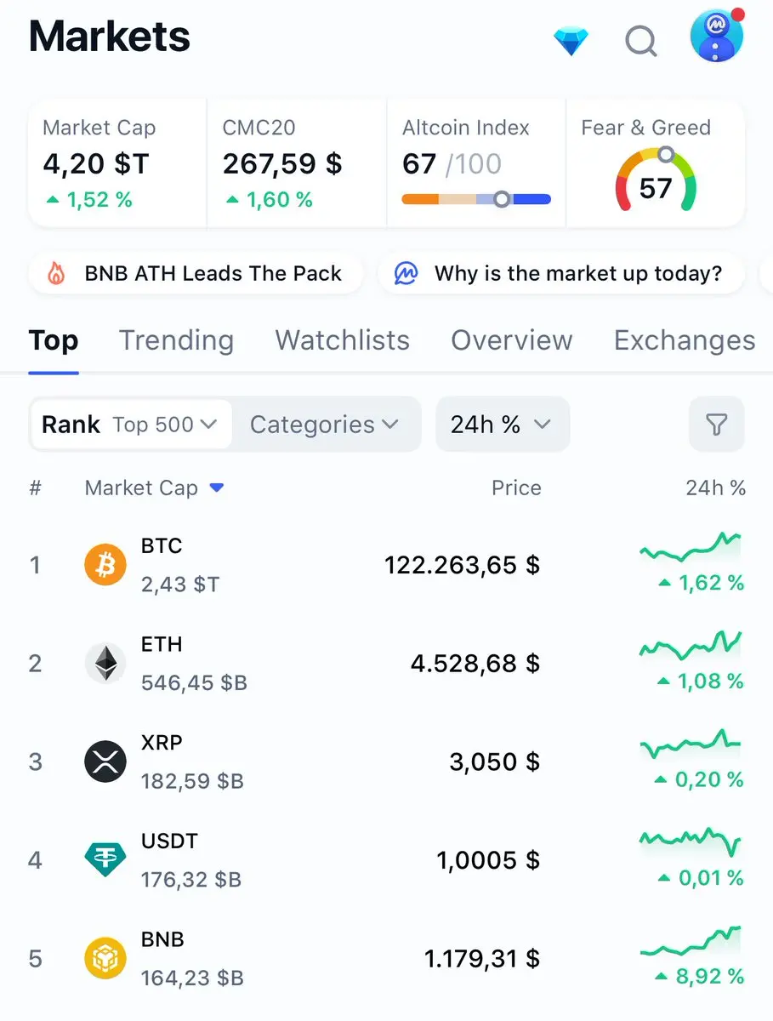Expand the 24h % timeframe dropdown

[503, 424]
